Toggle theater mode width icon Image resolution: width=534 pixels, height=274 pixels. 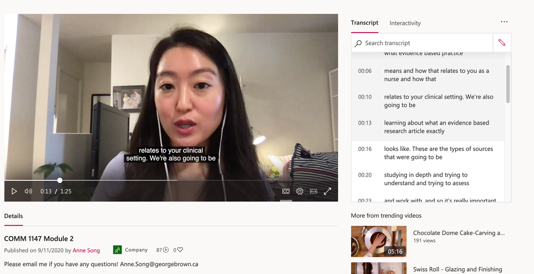(x=314, y=191)
